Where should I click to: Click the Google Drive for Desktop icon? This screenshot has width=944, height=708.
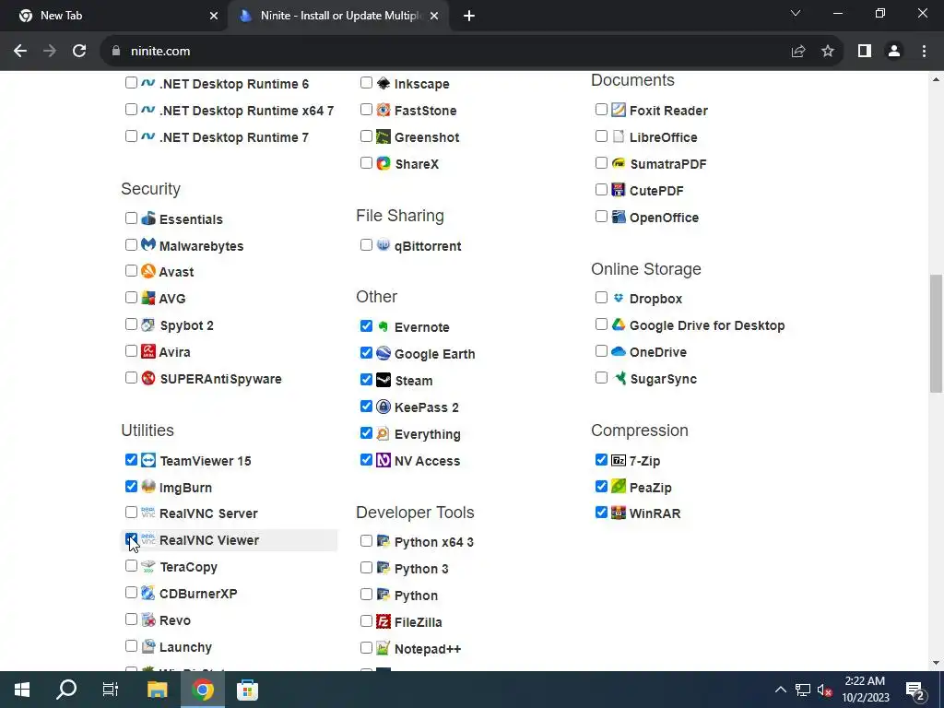click(x=619, y=324)
